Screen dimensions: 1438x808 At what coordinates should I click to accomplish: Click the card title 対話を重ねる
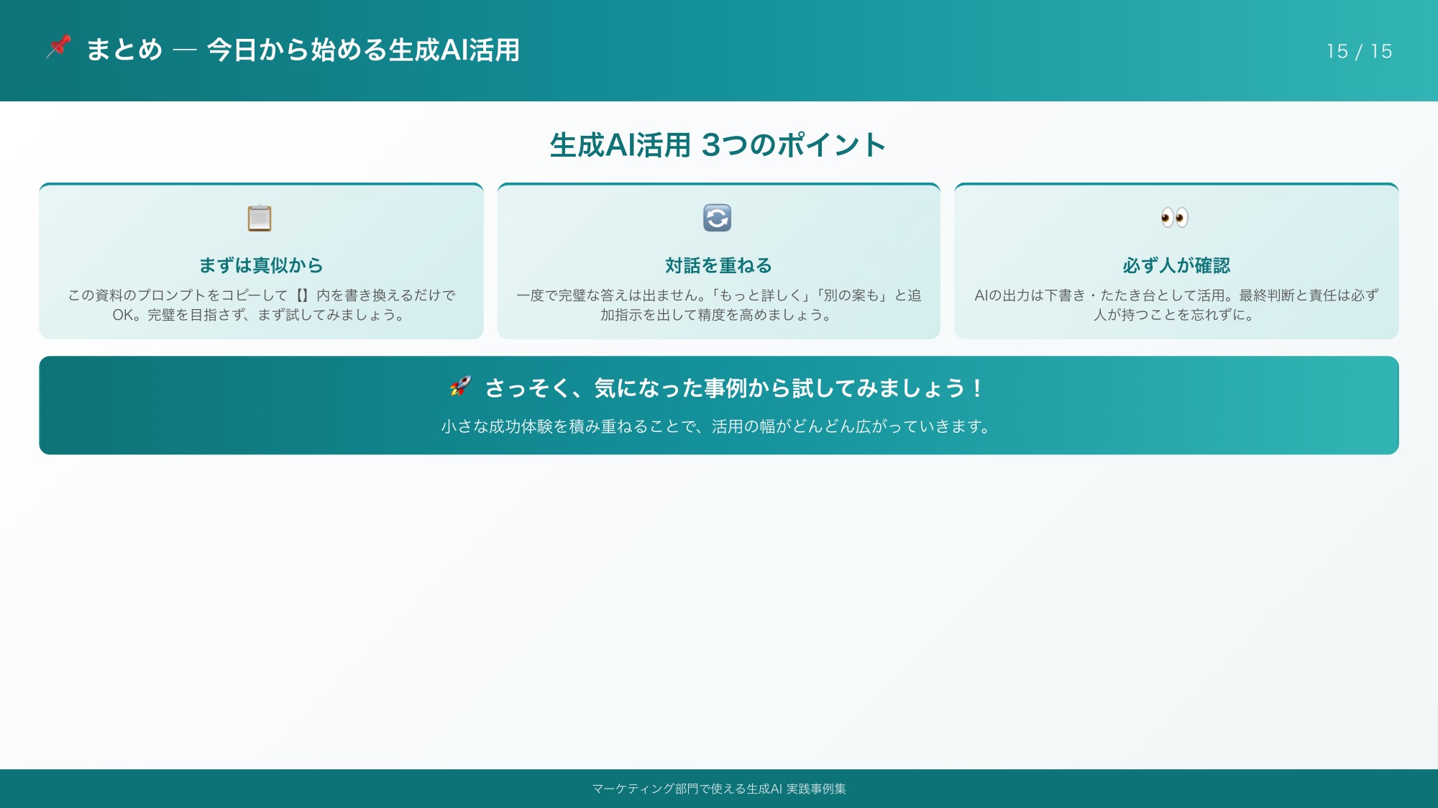click(718, 265)
